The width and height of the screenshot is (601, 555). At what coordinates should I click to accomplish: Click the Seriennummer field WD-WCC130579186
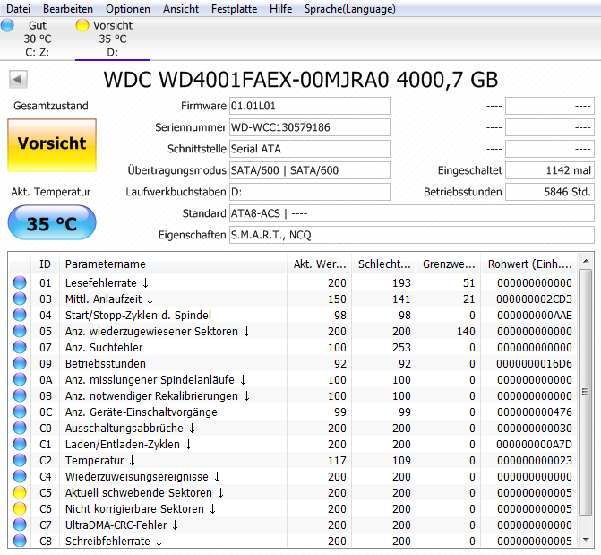[x=310, y=127]
